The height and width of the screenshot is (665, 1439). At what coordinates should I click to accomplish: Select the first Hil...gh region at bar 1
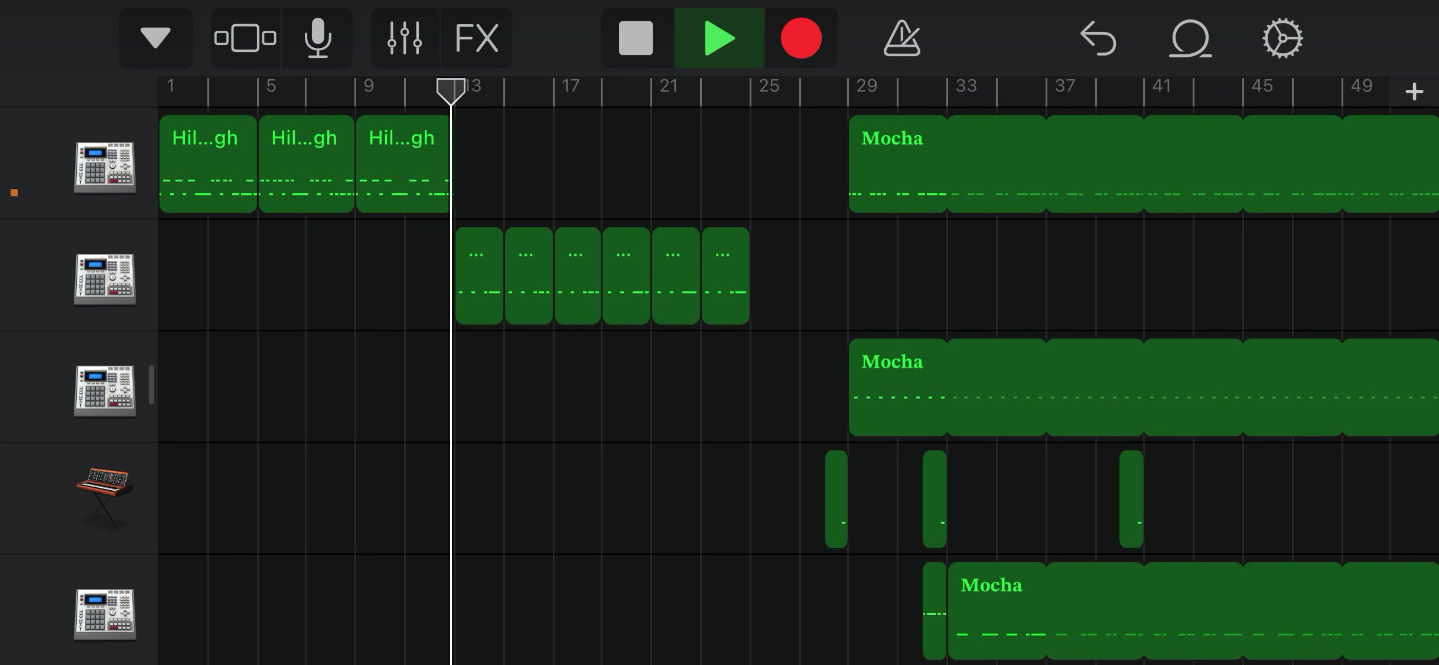pos(208,164)
